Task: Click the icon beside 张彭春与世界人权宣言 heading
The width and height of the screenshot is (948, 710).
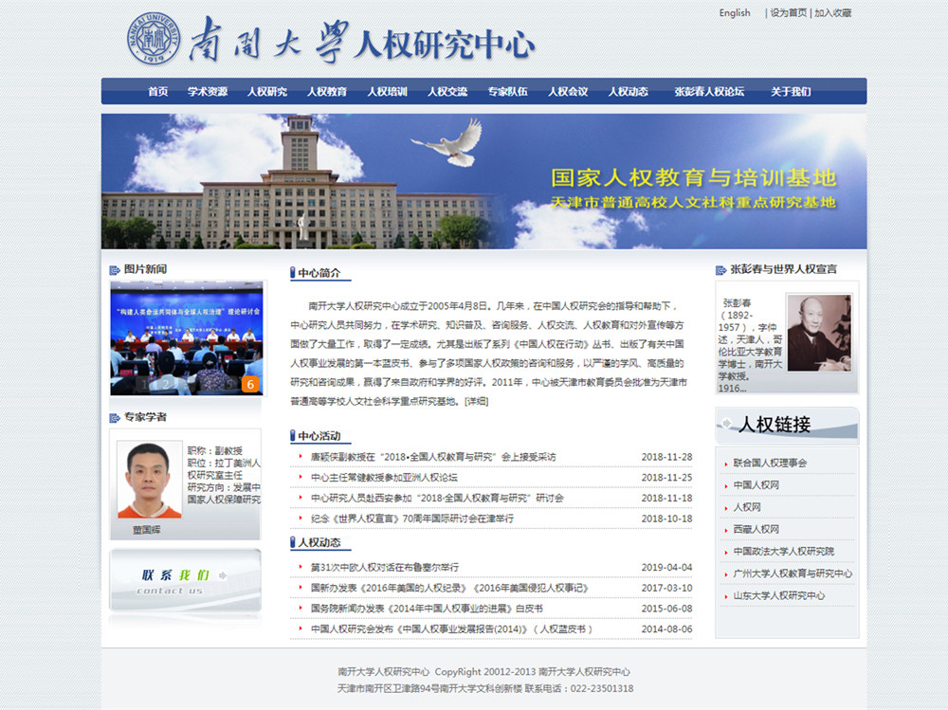Action: click(721, 270)
